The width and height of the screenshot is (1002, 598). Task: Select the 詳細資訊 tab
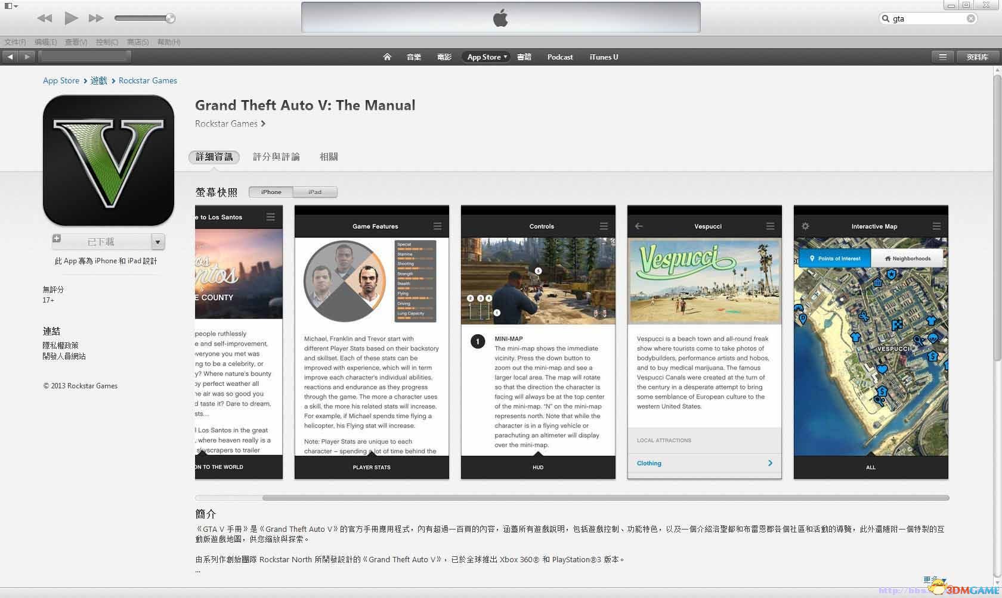point(214,157)
